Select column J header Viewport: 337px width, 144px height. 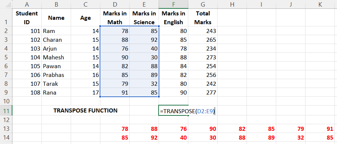coord(290,4)
